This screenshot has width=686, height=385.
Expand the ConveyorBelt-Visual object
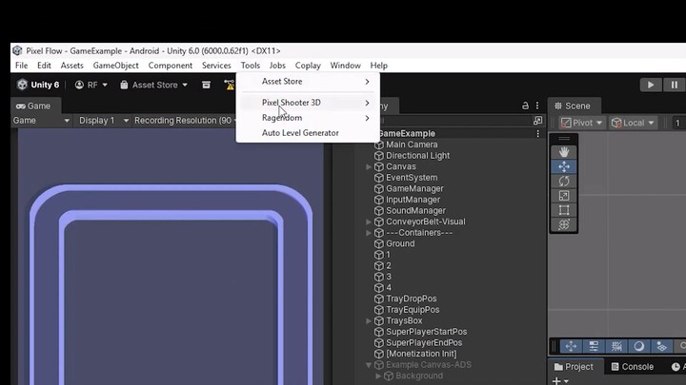coord(369,221)
